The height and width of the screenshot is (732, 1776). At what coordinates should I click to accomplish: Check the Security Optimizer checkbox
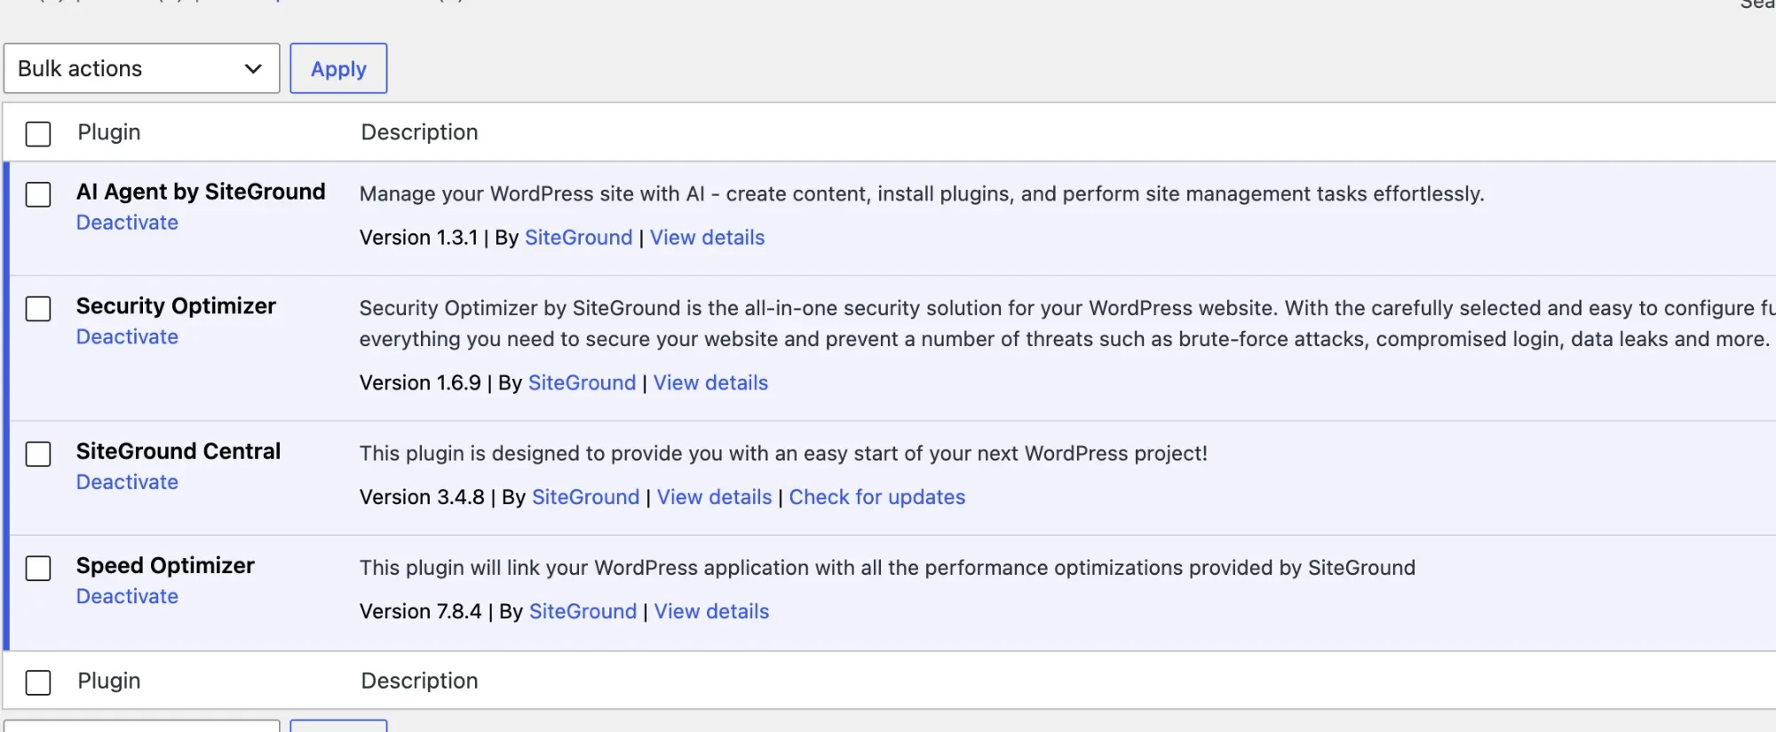(x=38, y=309)
